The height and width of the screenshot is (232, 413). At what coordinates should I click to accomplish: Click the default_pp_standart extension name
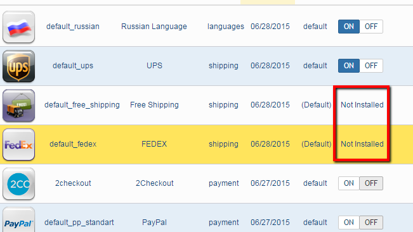click(79, 223)
